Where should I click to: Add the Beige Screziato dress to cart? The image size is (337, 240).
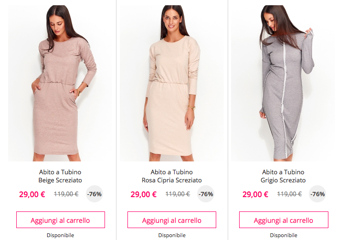(61, 220)
